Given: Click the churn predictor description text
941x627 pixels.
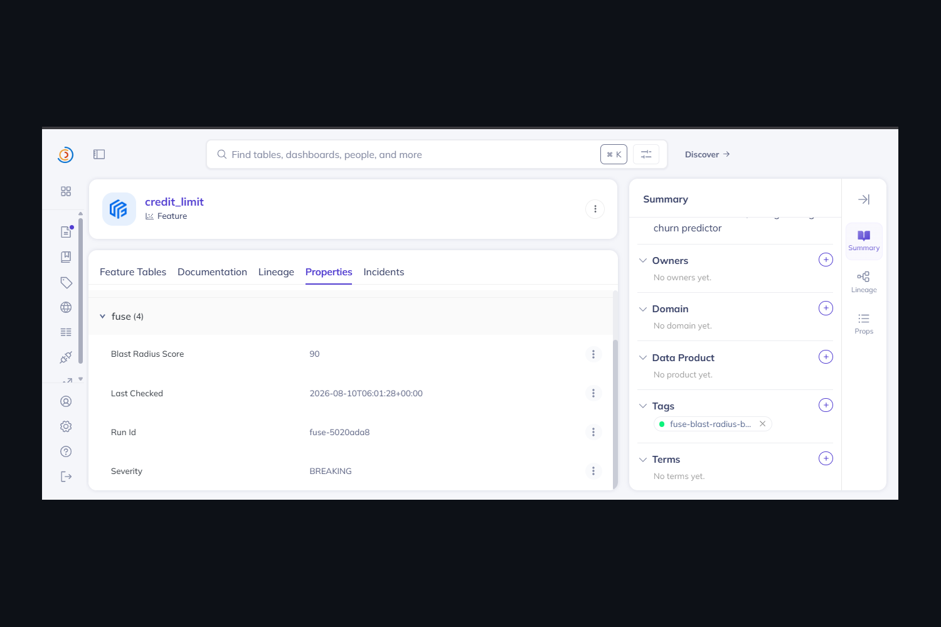Looking at the screenshot, I should pos(688,228).
